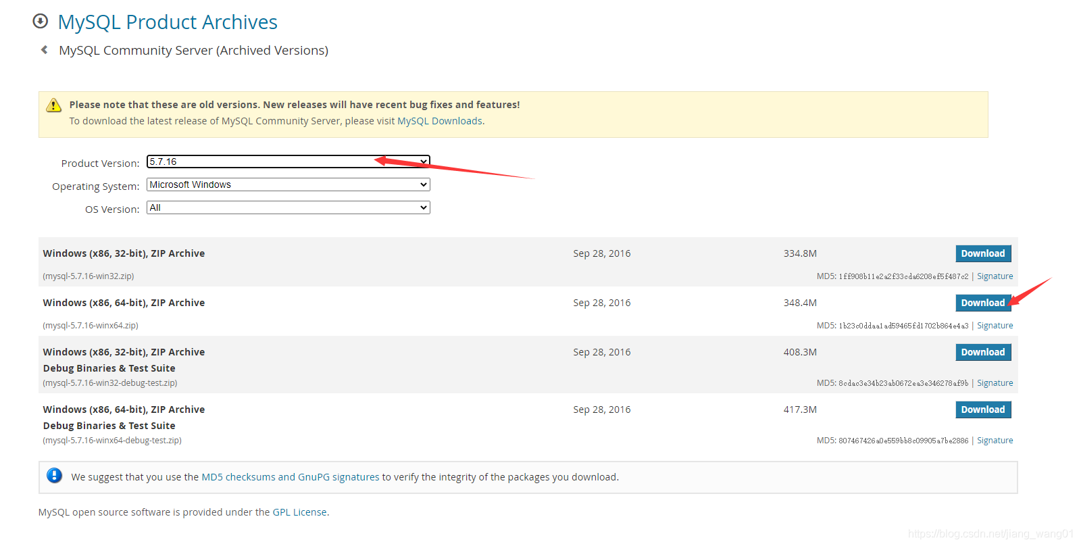Viewport: 1079px width, 546px height.
Task: Download mysql-5.7.16-winx64-debug-test.zip
Action: [x=983, y=409]
